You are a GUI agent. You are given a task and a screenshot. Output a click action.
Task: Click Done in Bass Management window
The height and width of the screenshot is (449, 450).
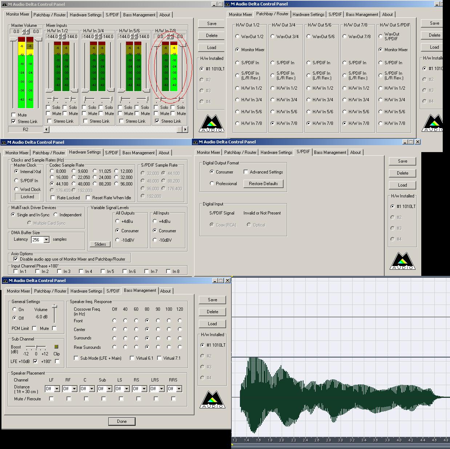[122, 421]
